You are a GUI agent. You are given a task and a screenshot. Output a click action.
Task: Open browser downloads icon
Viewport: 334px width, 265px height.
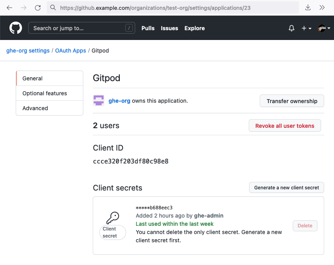click(308, 7)
